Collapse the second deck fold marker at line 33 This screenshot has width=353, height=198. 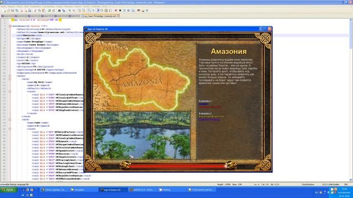(10, 120)
